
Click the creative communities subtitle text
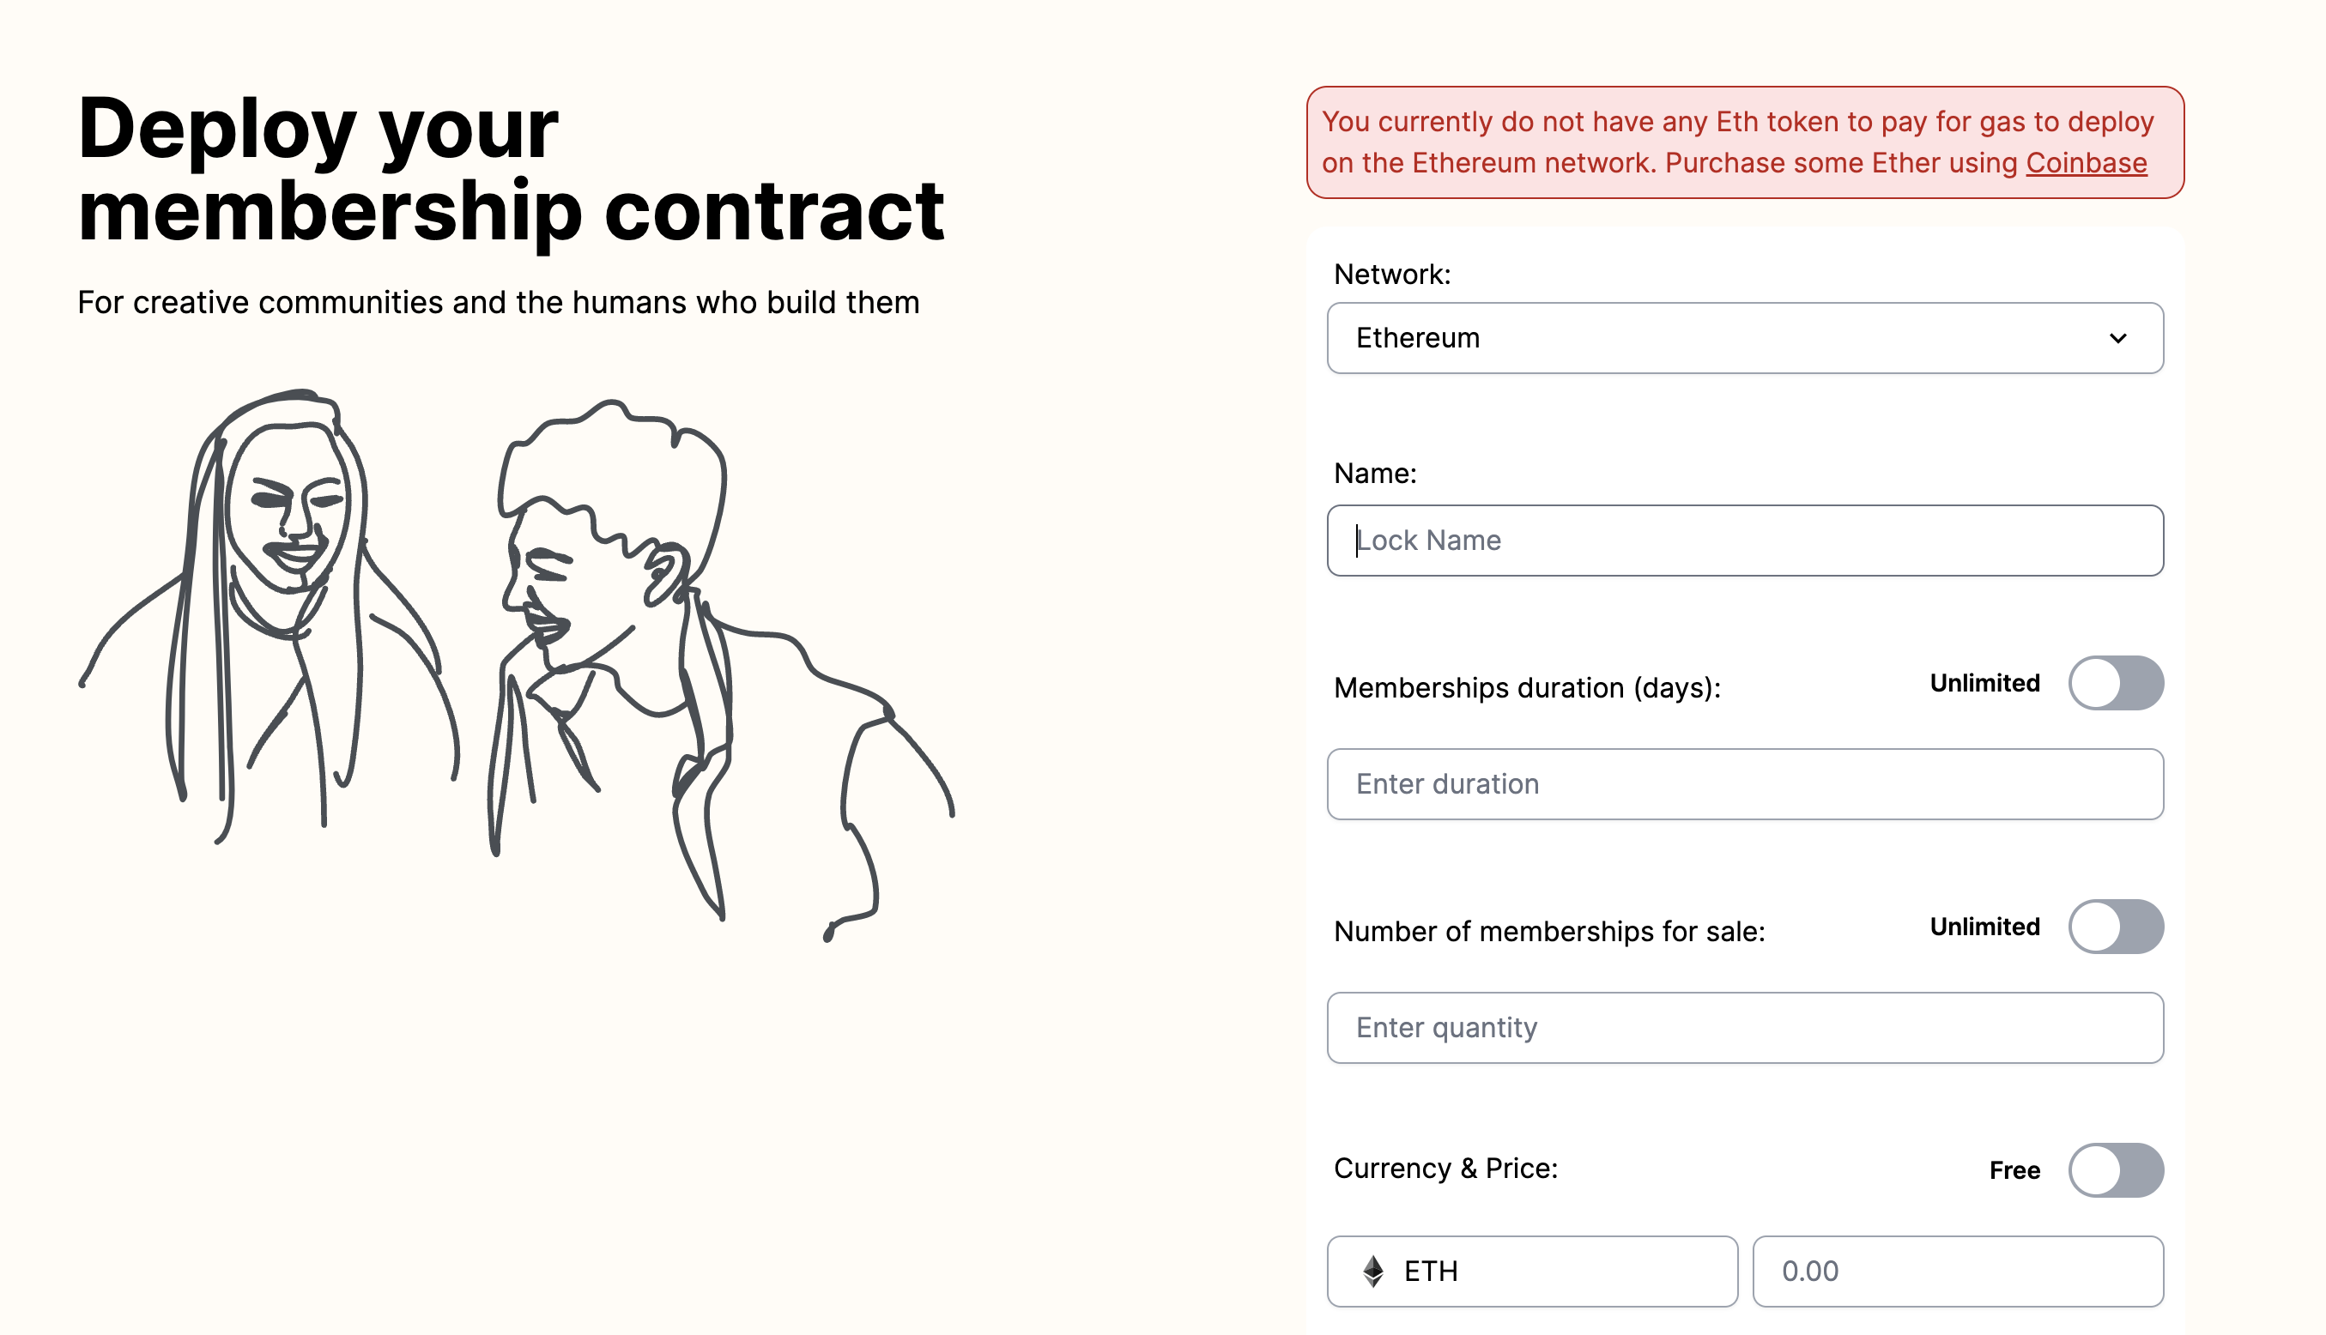(x=498, y=303)
